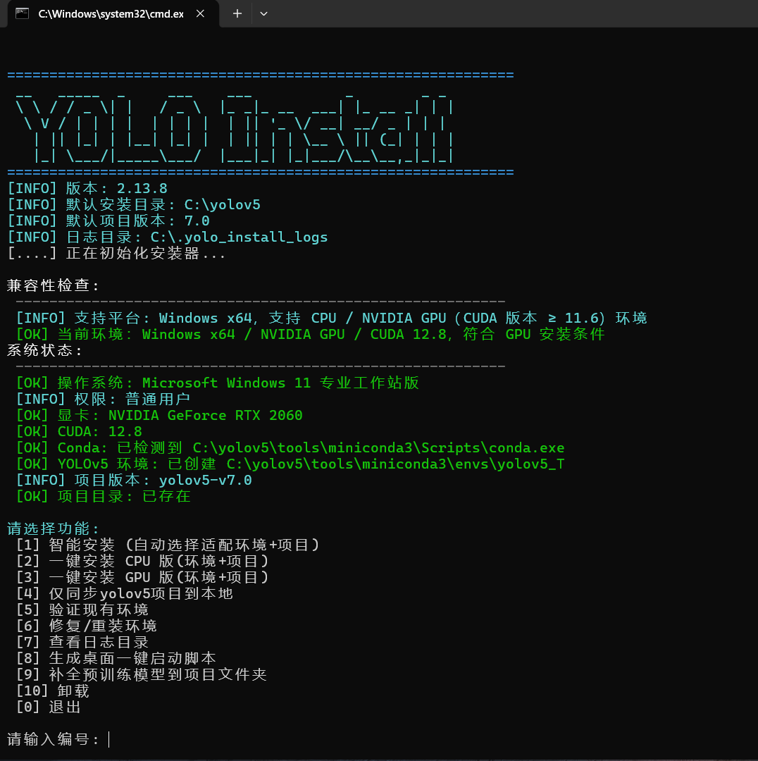The image size is (758, 761).
Task: Click the '当前环境' OK line with CUDA 12.8
Action: coord(310,335)
